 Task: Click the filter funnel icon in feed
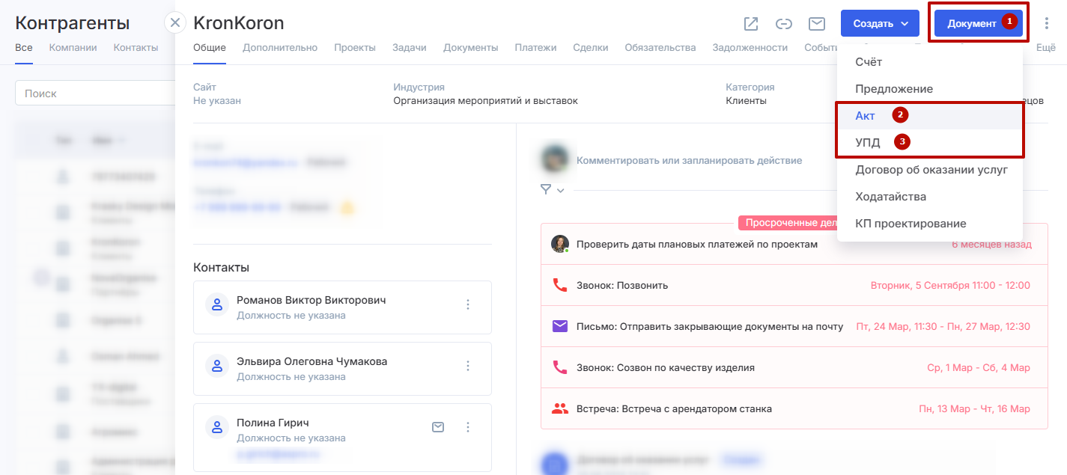point(546,190)
